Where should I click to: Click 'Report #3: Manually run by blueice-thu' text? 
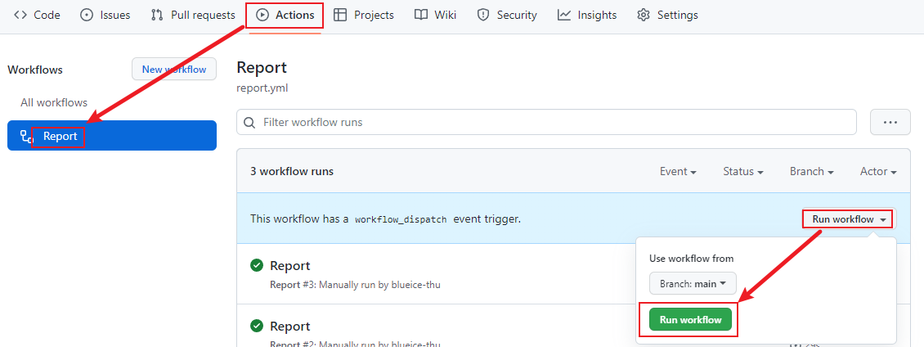356,285
